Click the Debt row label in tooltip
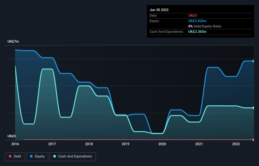Viewport: 259px width, 166px height. pos(153,15)
